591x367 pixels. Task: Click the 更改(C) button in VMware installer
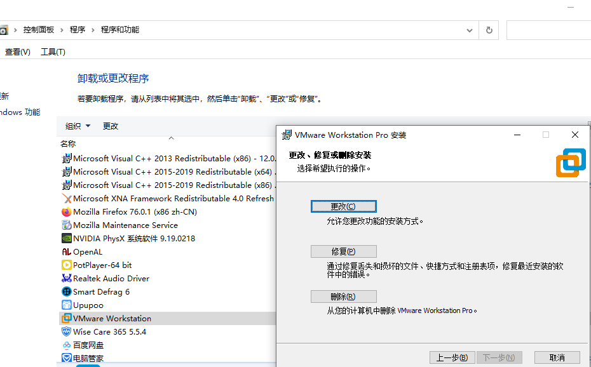[x=343, y=206]
